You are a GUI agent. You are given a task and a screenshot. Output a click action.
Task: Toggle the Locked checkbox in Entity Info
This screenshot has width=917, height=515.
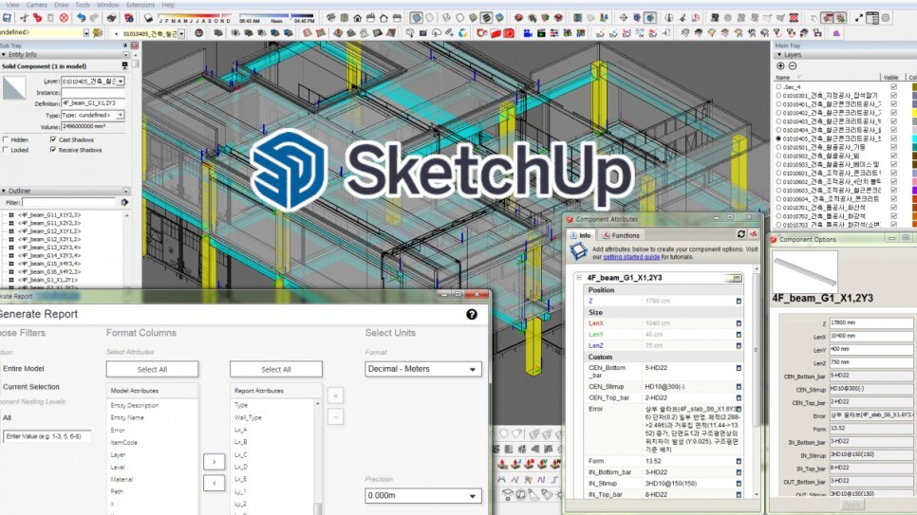(x=6, y=150)
